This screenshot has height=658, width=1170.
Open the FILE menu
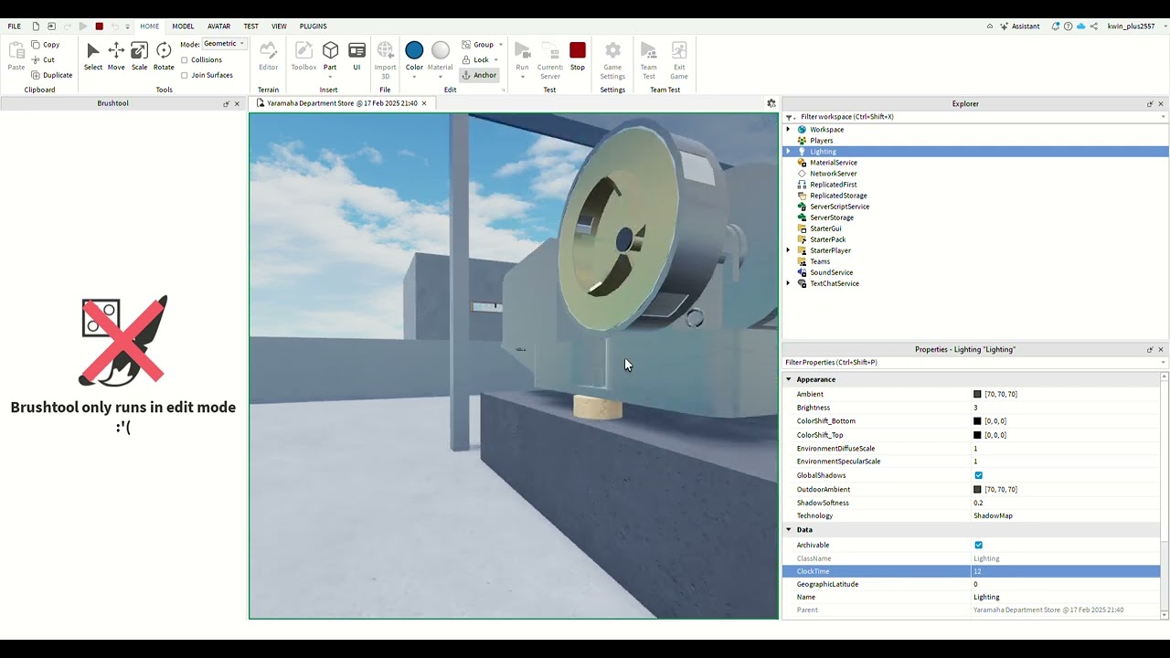click(x=15, y=27)
